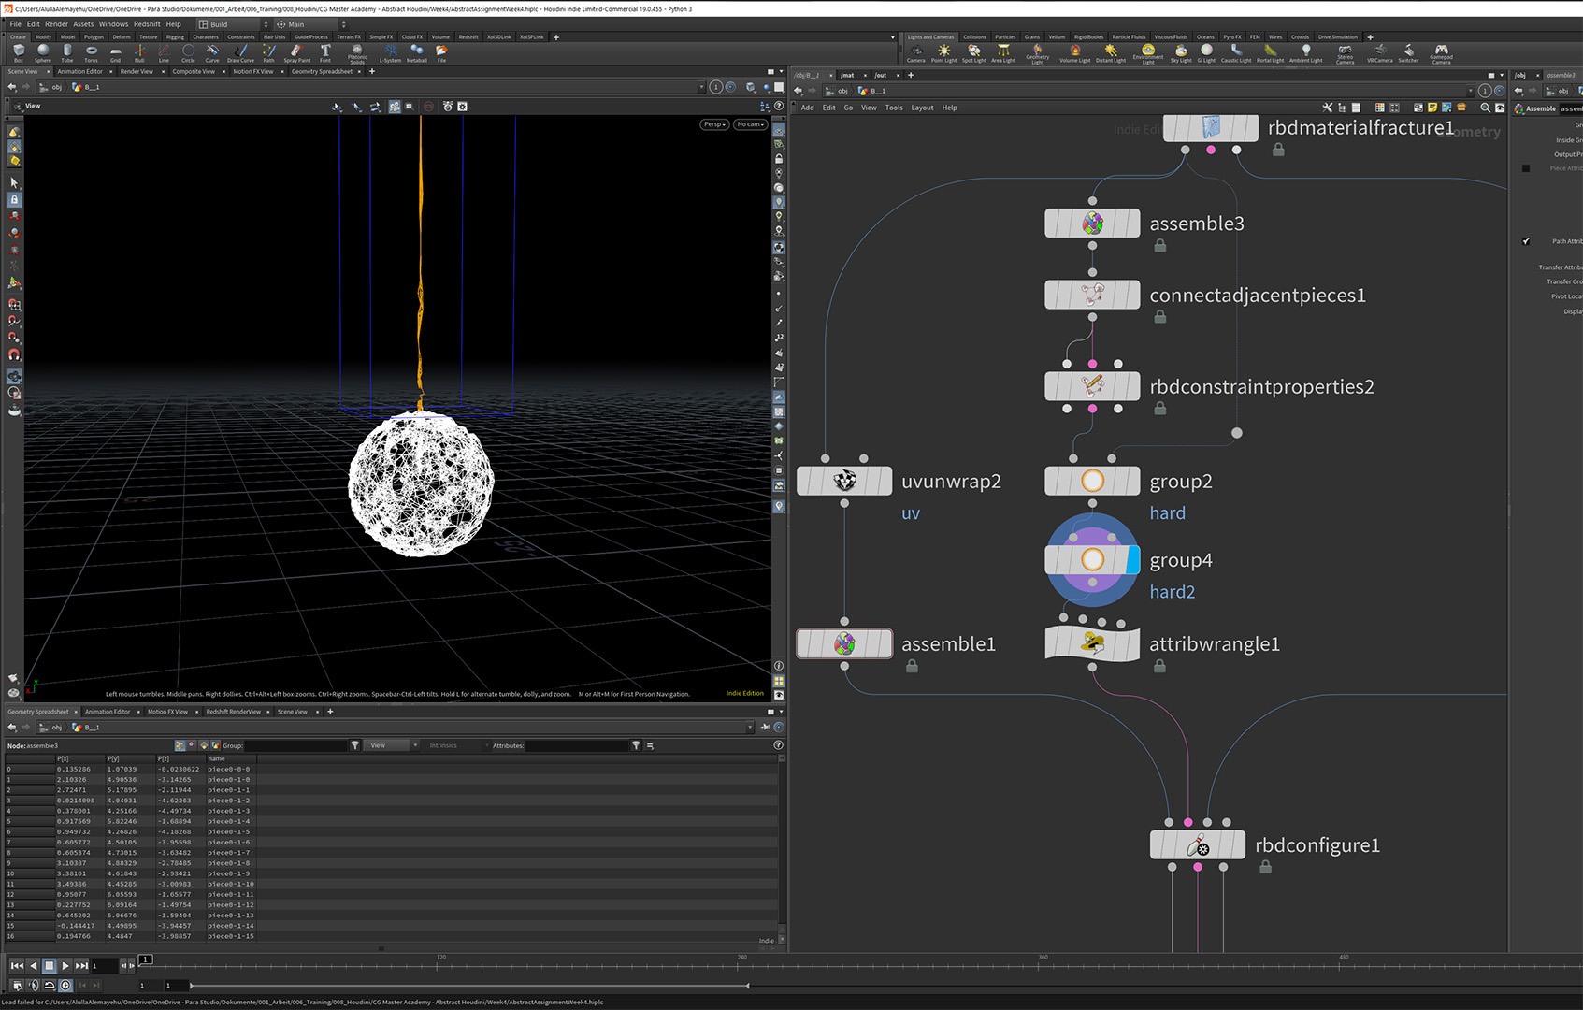Open the Persp viewport dropdown
This screenshot has width=1583, height=1010.
point(714,124)
